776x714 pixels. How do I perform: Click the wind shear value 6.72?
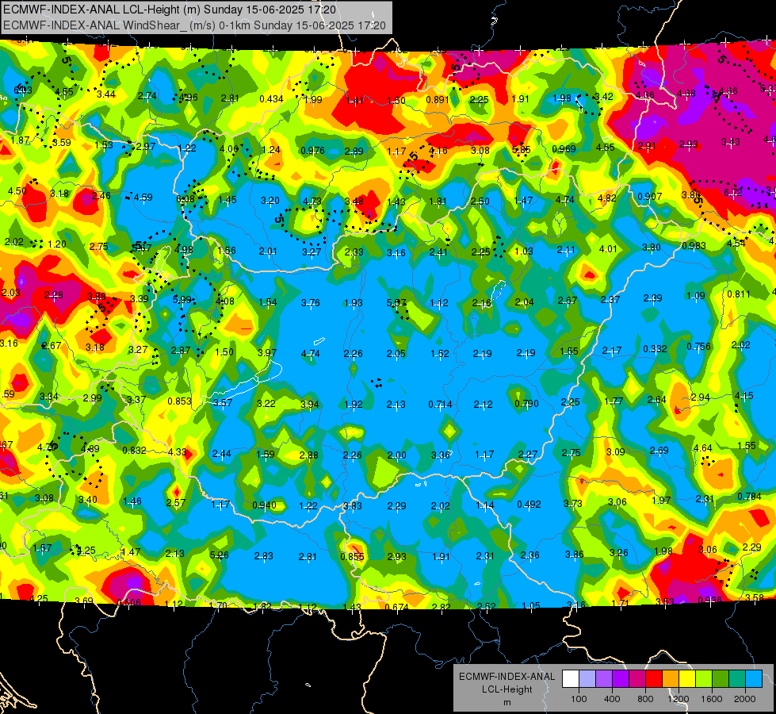733,192
